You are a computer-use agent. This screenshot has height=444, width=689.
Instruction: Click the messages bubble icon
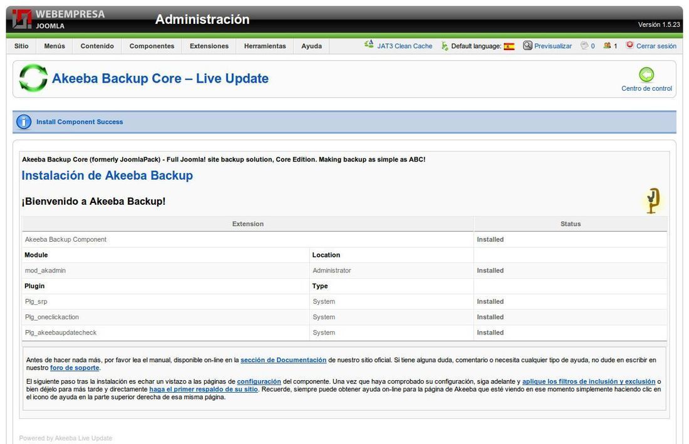(584, 45)
